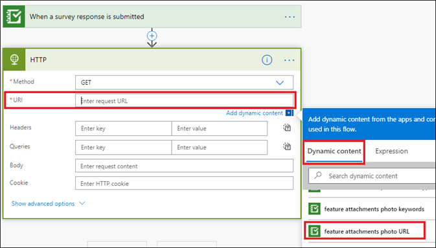Select the survey response trigger title

[x=87, y=17]
